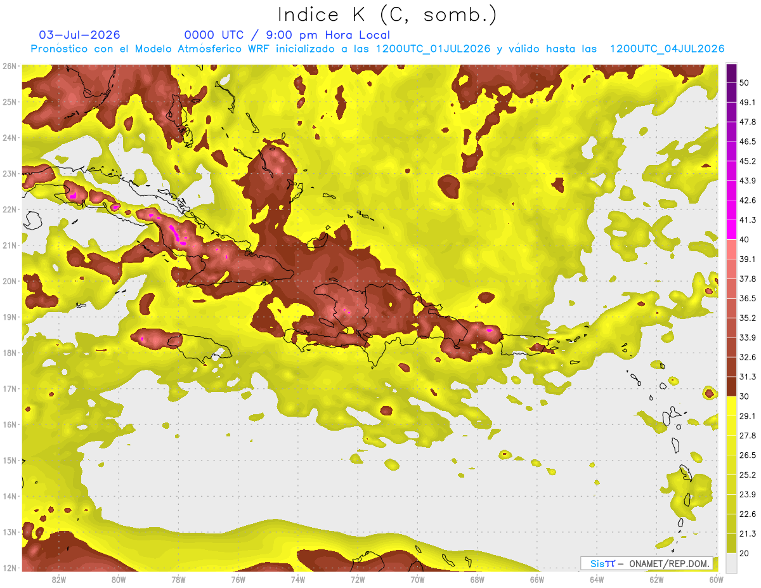Image resolution: width=761 pixels, height=588 pixels.
Task: Click the color scale value 46.5
Action: point(748,141)
